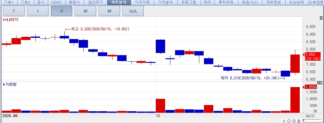The height and width of the screenshot is (123, 324).
Task: Maximize the 거래량 volume pane
Action: coord(318,83)
